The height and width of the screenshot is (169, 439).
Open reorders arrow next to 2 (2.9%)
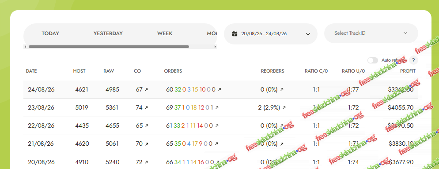click(284, 108)
